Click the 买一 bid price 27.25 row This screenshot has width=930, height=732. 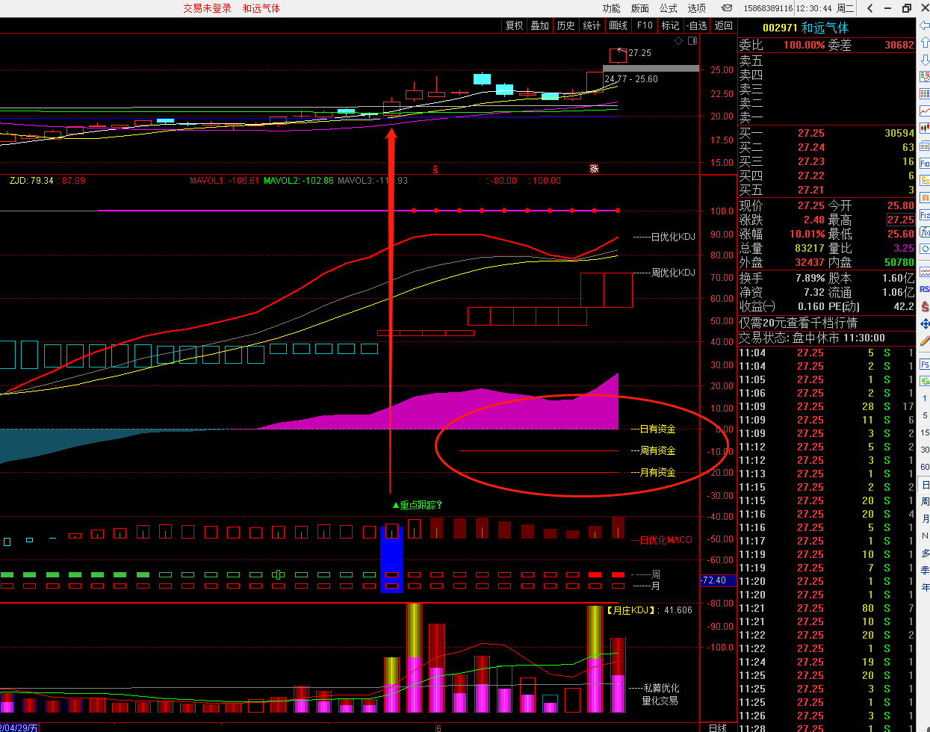[826, 133]
